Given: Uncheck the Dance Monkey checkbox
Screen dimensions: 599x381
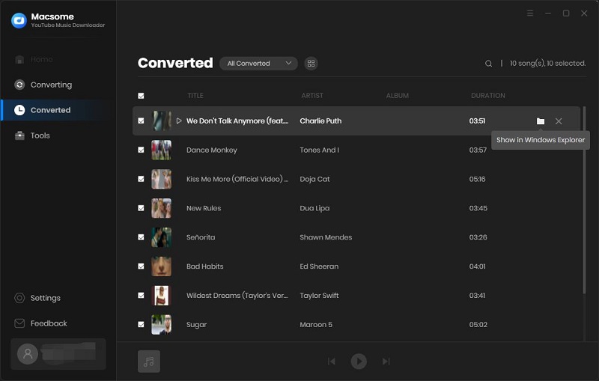Looking at the screenshot, I should point(141,150).
